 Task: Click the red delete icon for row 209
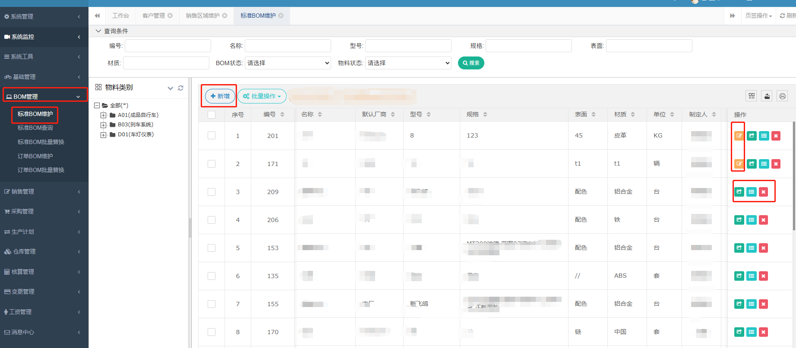point(763,192)
